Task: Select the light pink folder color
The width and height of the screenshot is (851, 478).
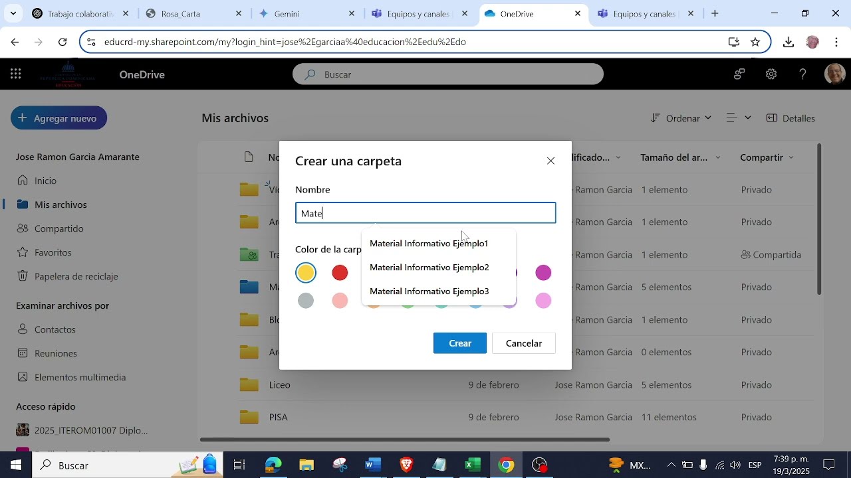Action: [340, 301]
